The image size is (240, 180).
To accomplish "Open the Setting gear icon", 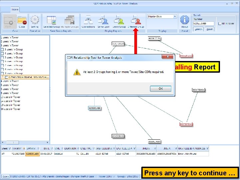I will tap(35, 20).
